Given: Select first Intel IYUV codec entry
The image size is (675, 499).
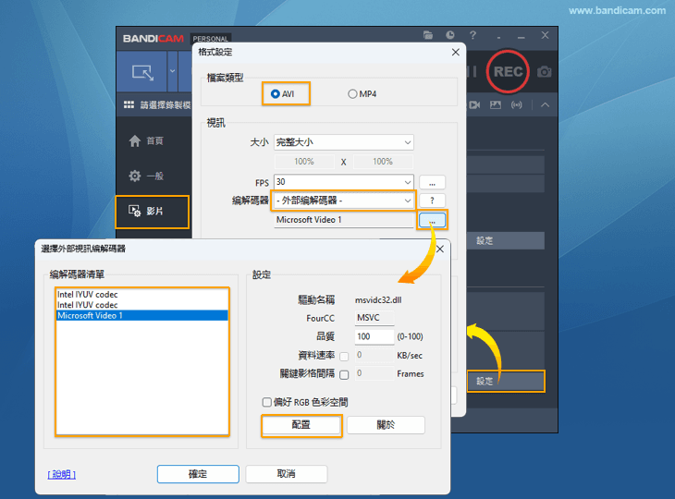Looking at the screenshot, I should tap(142, 294).
